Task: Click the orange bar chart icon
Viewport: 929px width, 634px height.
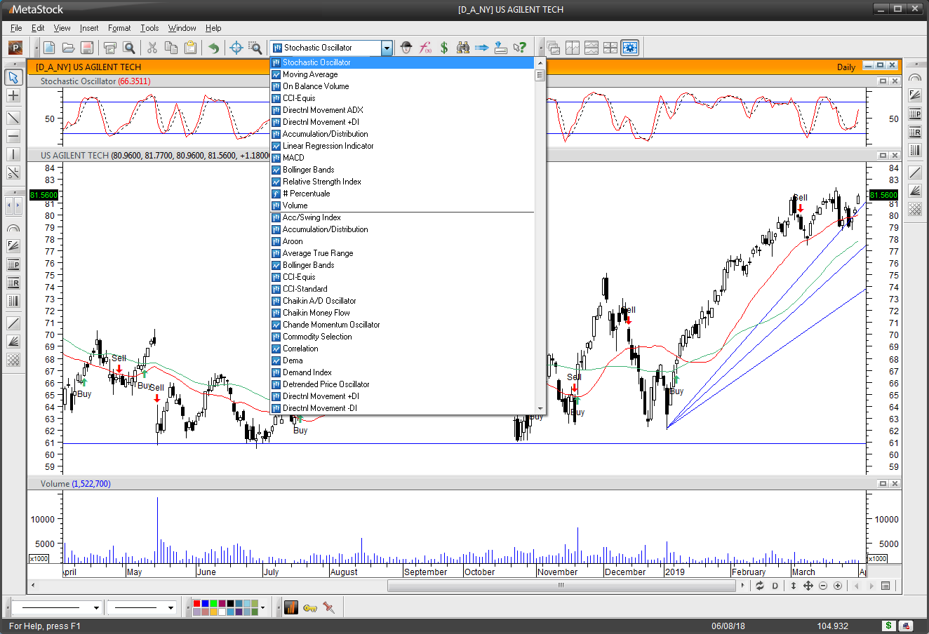Action: click(x=291, y=607)
